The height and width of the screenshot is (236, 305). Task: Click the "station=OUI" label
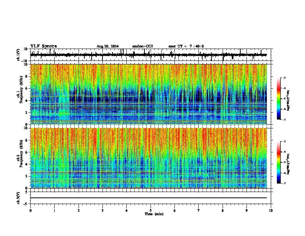click(x=142, y=46)
